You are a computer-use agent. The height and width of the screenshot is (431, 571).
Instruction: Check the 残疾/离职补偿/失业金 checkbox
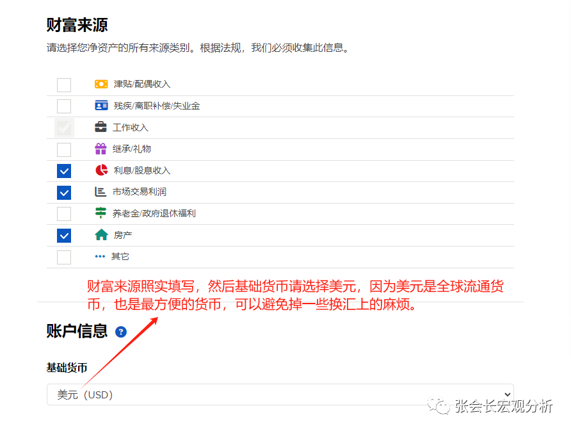click(64, 106)
